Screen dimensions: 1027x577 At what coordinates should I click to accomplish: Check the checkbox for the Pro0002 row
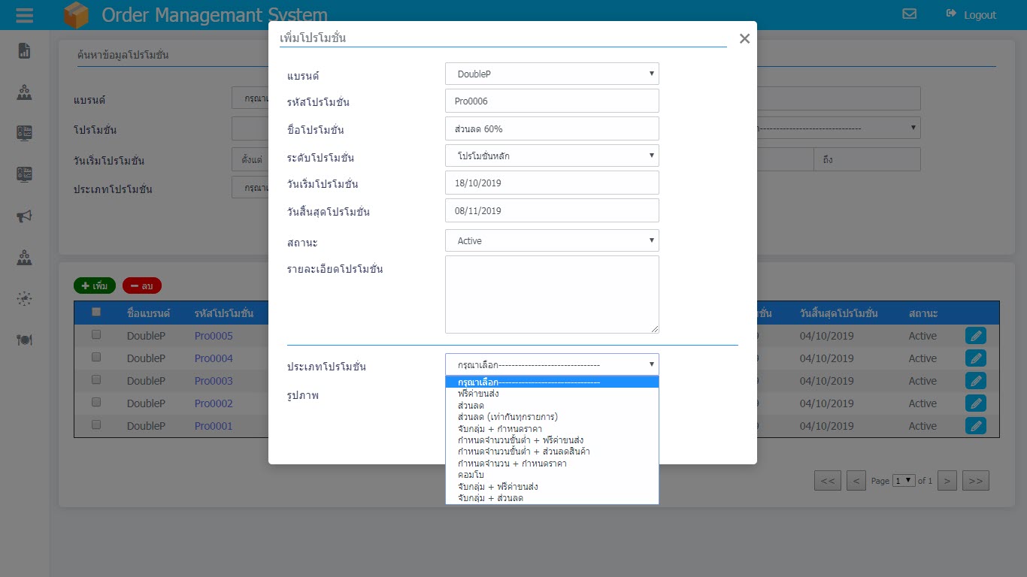96,403
